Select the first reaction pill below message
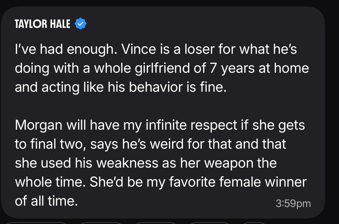Viewport: 339px width, 224px height. click(36, 223)
